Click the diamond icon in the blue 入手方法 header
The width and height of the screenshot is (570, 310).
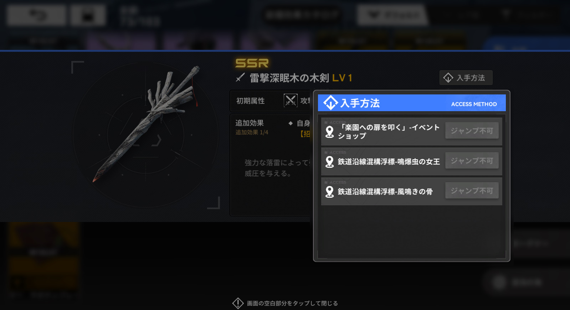(330, 103)
